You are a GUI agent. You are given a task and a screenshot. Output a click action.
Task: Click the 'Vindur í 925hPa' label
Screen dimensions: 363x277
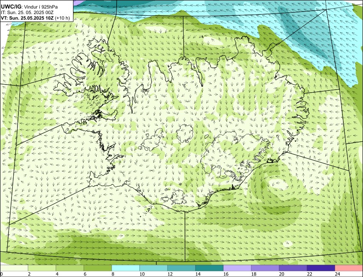click(x=41, y=7)
